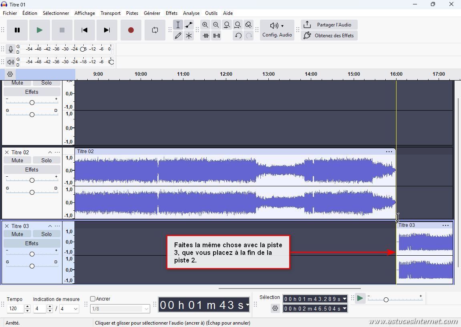Click the Partager l'Audio button
This screenshot has height=327, width=461.
point(329,25)
